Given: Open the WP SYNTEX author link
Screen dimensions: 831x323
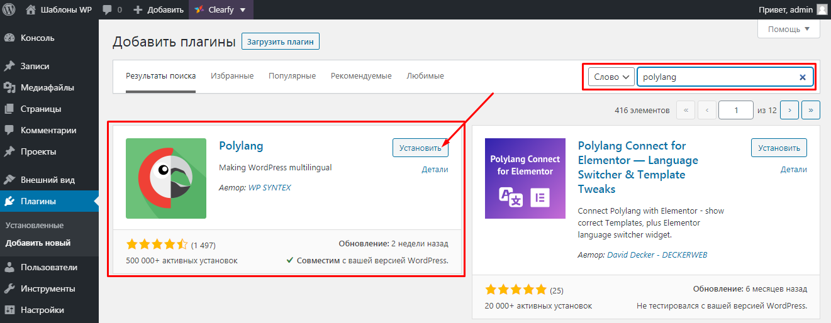Looking at the screenshot, I should [269, 187].
